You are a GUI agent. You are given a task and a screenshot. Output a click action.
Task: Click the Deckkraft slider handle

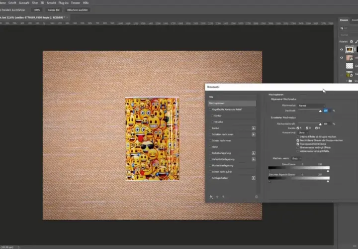tap(320, 111)
